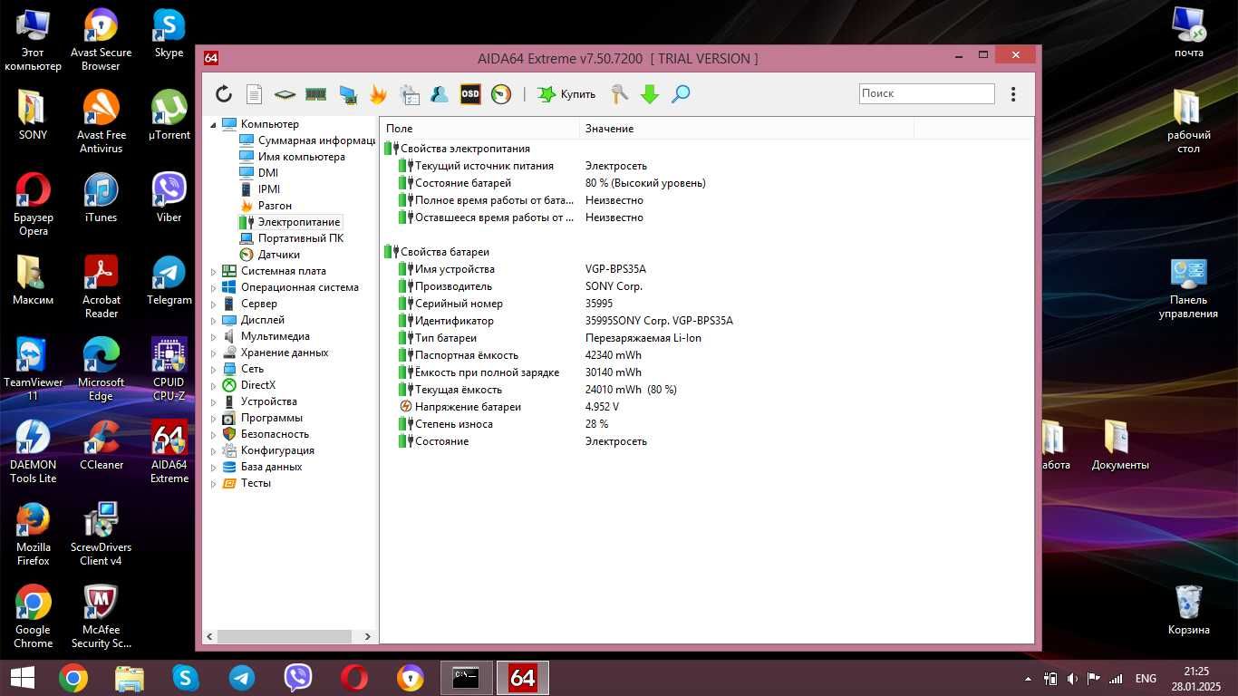The width and height of the screenshot is (1238, 696).
Task: Click into the Поиск search field
Action: [x=926, y=93]
